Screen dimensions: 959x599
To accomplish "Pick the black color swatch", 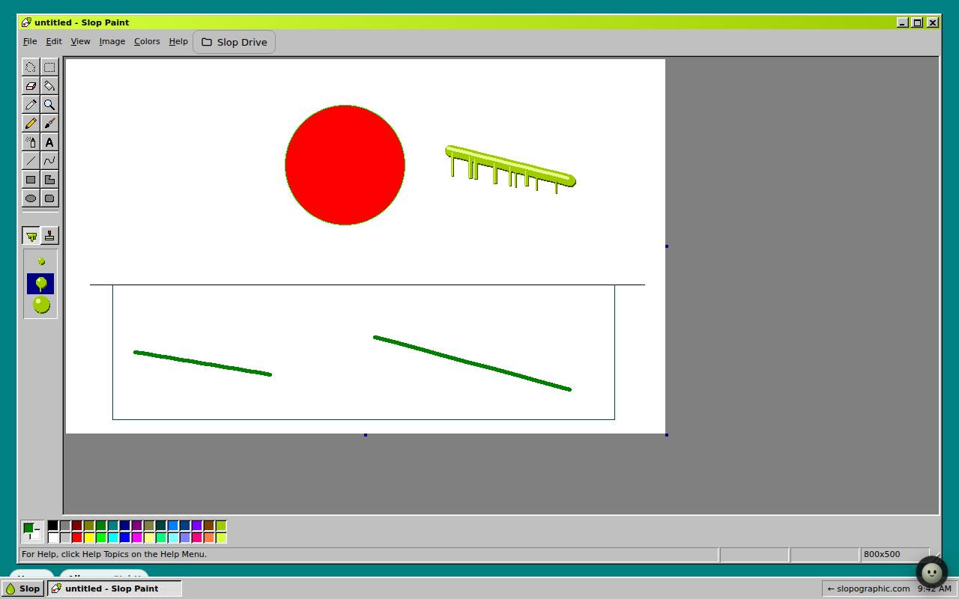I will click(53, 526).
